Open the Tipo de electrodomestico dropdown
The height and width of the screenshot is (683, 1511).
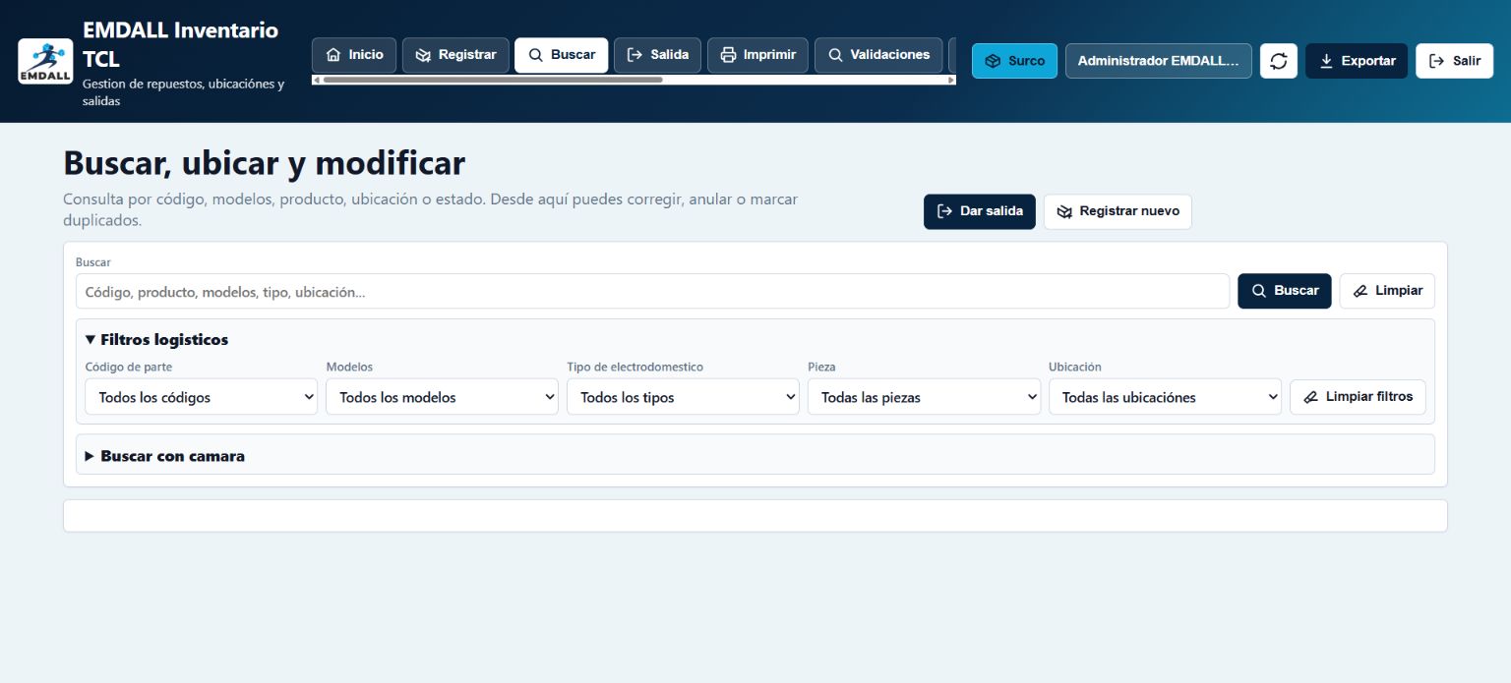pos(683,397)
